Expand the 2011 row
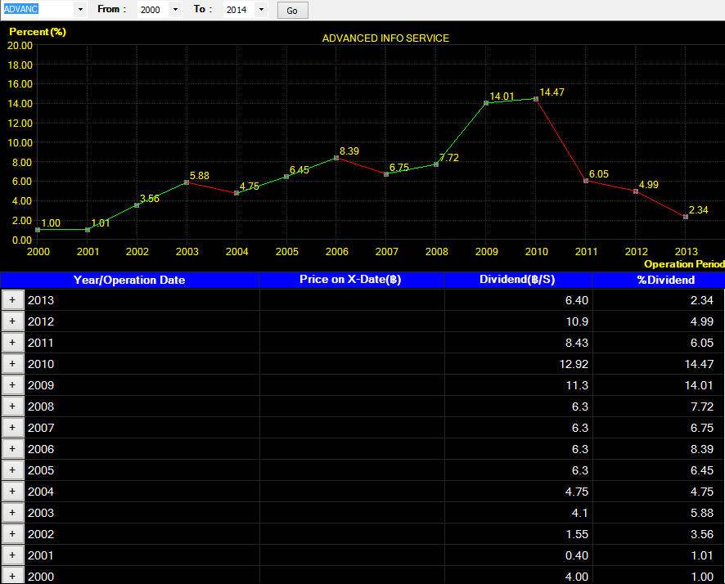725x584 pixels. coord(12,343)
